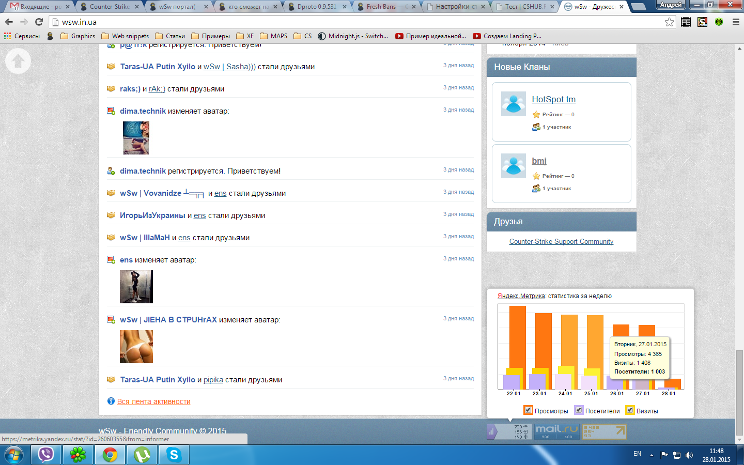Click the friendship icon beside raks;) entry
744x465 pixels.
111,89
